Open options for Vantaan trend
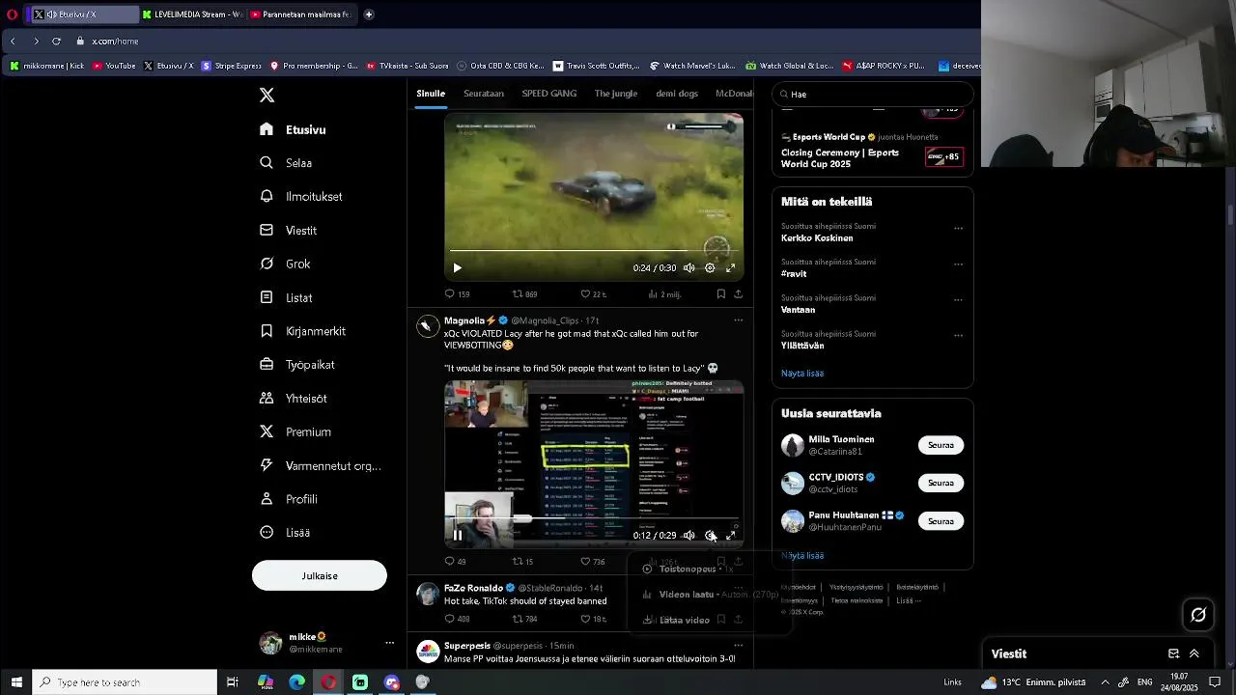 pos(959,300)
